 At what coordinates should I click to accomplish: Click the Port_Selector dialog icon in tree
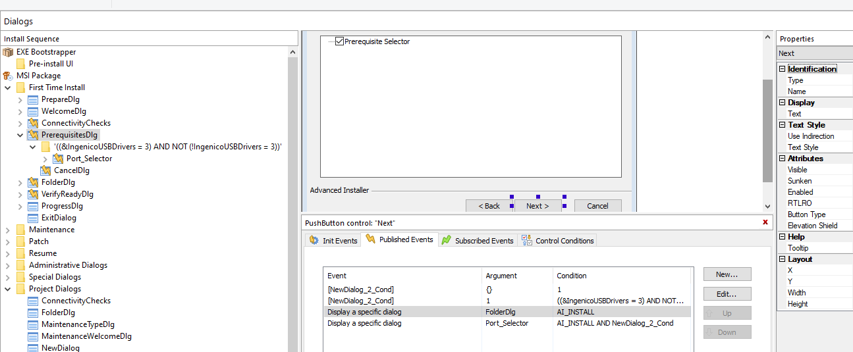[58, 159]
